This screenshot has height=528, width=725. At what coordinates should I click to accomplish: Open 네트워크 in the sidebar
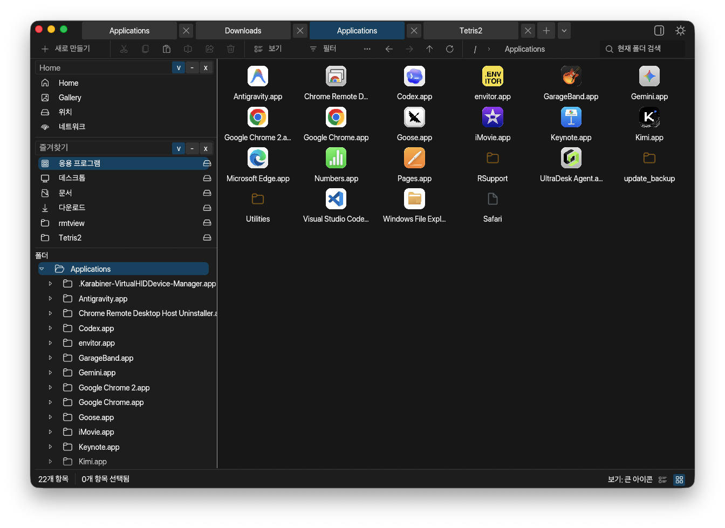coord(72,127)
